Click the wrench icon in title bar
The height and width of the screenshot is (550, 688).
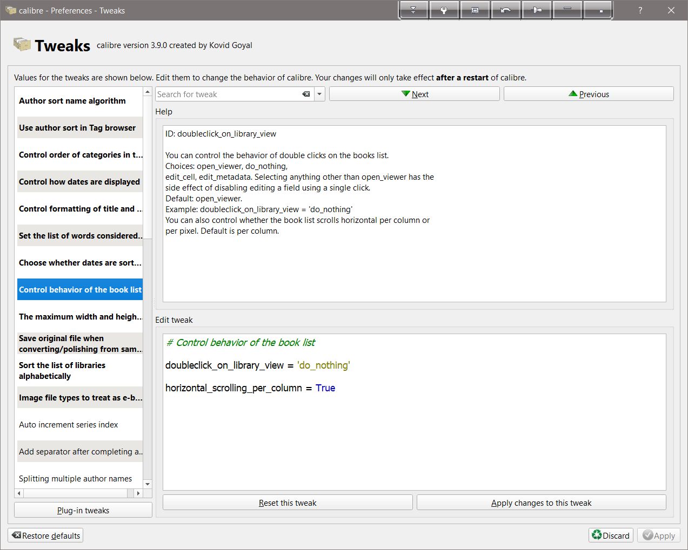point(444,10)
